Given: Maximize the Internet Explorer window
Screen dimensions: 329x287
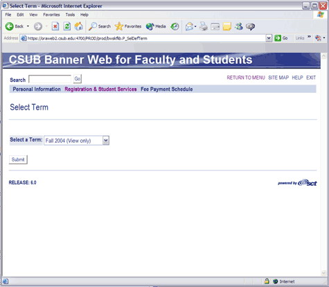Looking at the screenshot, I should click(x=314, y=6).
